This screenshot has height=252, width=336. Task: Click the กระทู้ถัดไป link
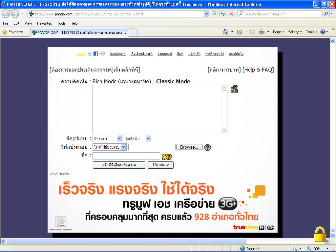tap(236, 53)
